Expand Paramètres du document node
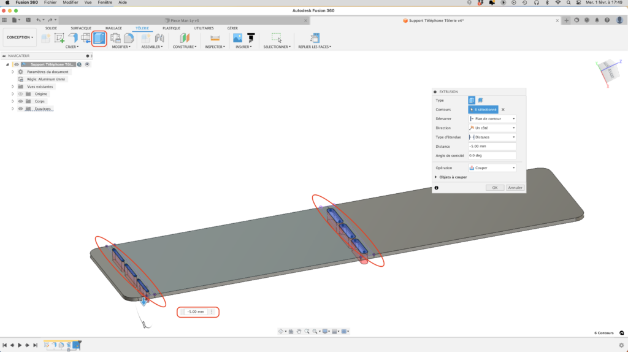628x352 pixels. point(12,72)
